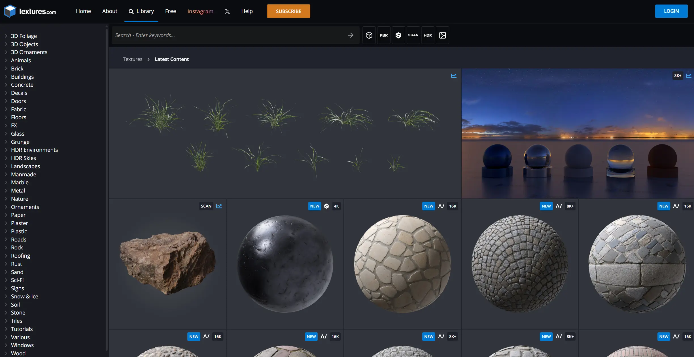Open the Free menu item

click(171, 11)
